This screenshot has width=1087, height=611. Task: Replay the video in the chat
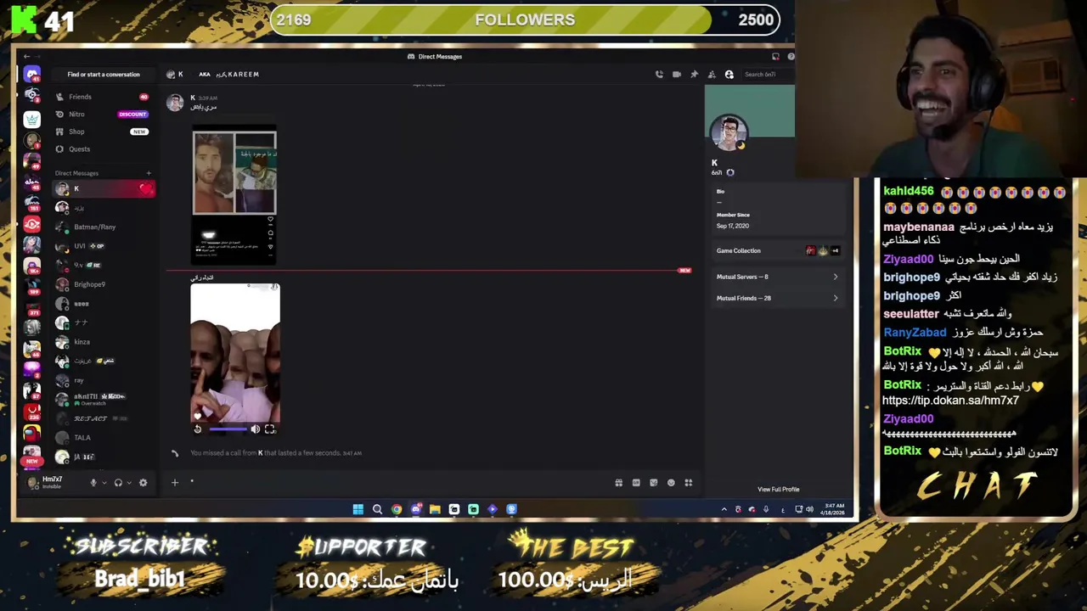pos(198,429)
